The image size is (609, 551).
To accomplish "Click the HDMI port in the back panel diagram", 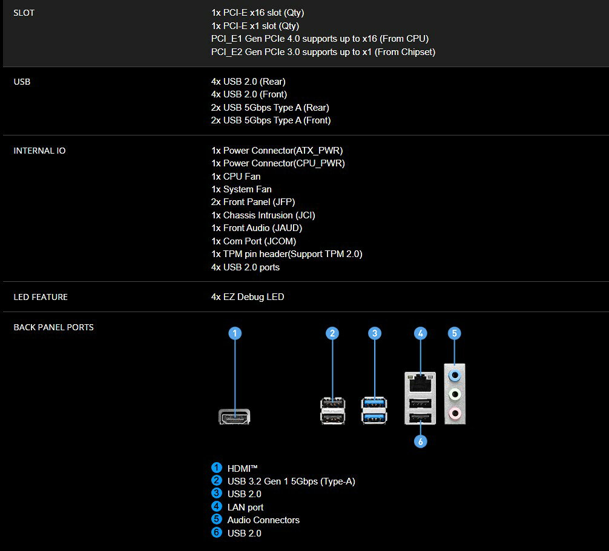I will pos(234,417).
